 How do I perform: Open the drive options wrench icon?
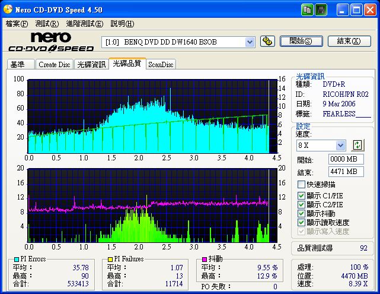(267, 41)
